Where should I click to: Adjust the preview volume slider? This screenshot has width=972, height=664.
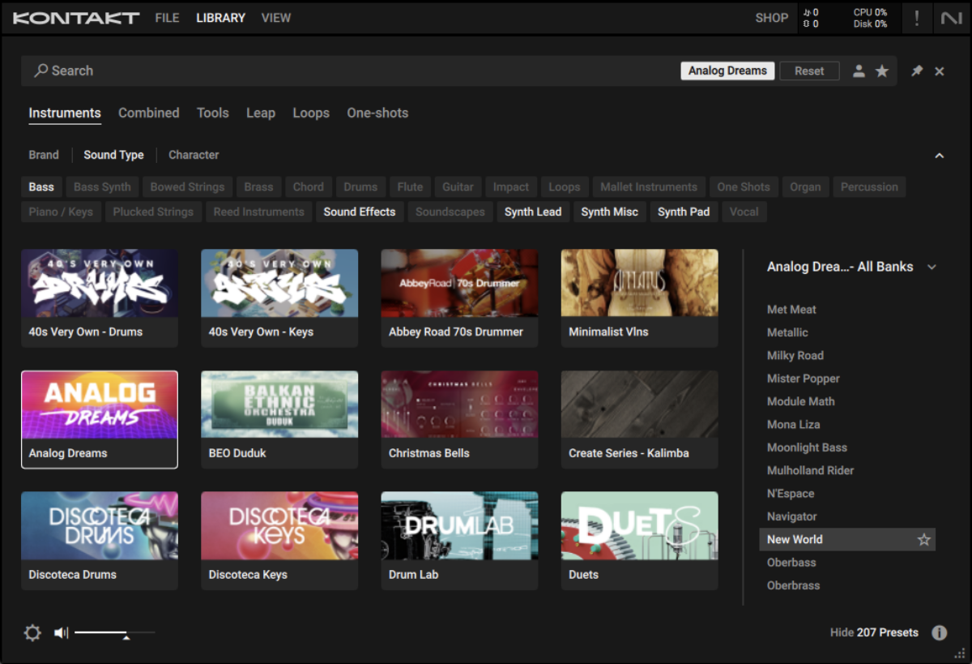tap(114, 632)
